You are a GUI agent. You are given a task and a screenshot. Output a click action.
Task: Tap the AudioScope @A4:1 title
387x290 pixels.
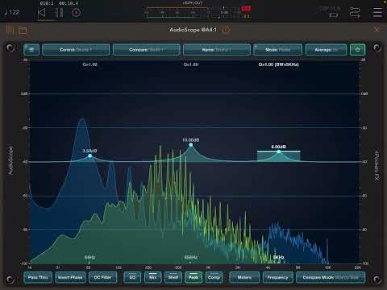(x=193, y=30)
